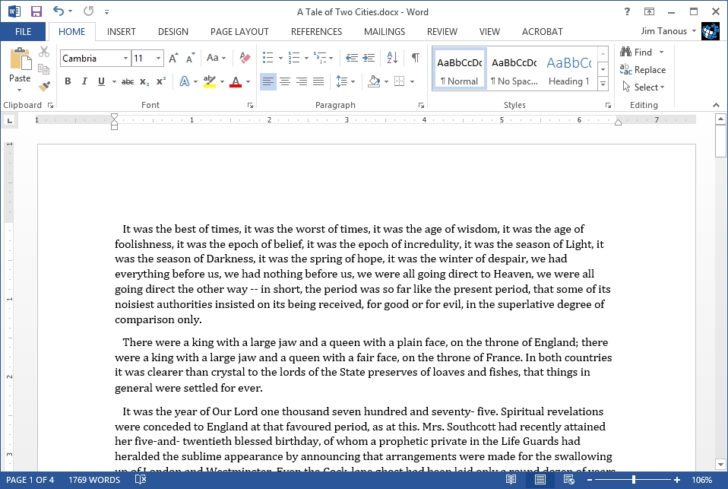
Task: Open the Change Case dropdown
Action: coord(216,58)
